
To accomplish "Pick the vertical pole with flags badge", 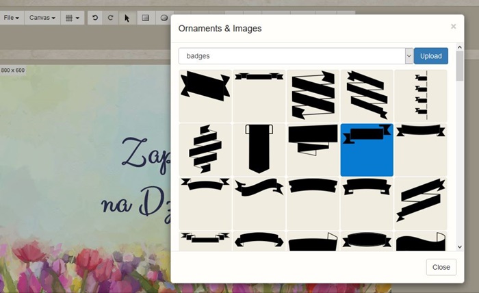I will coord(420,96).
